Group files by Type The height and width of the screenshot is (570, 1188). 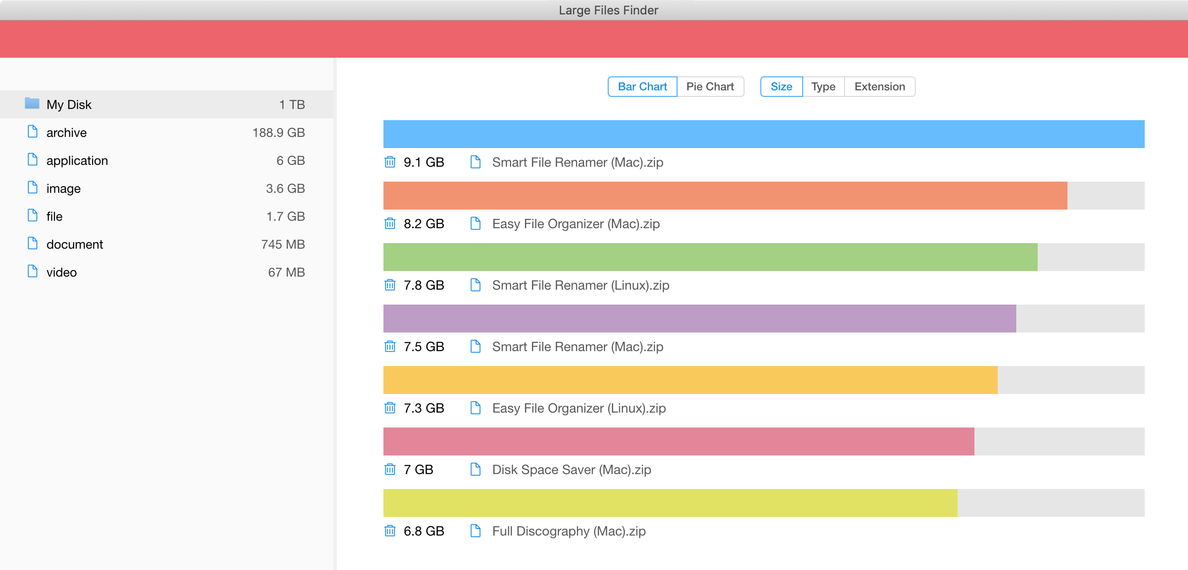click(x=823, y=86)
